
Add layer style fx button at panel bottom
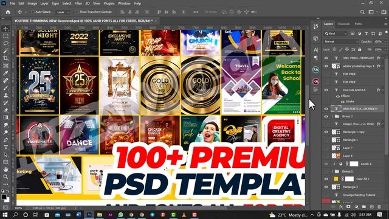(341, 207)
